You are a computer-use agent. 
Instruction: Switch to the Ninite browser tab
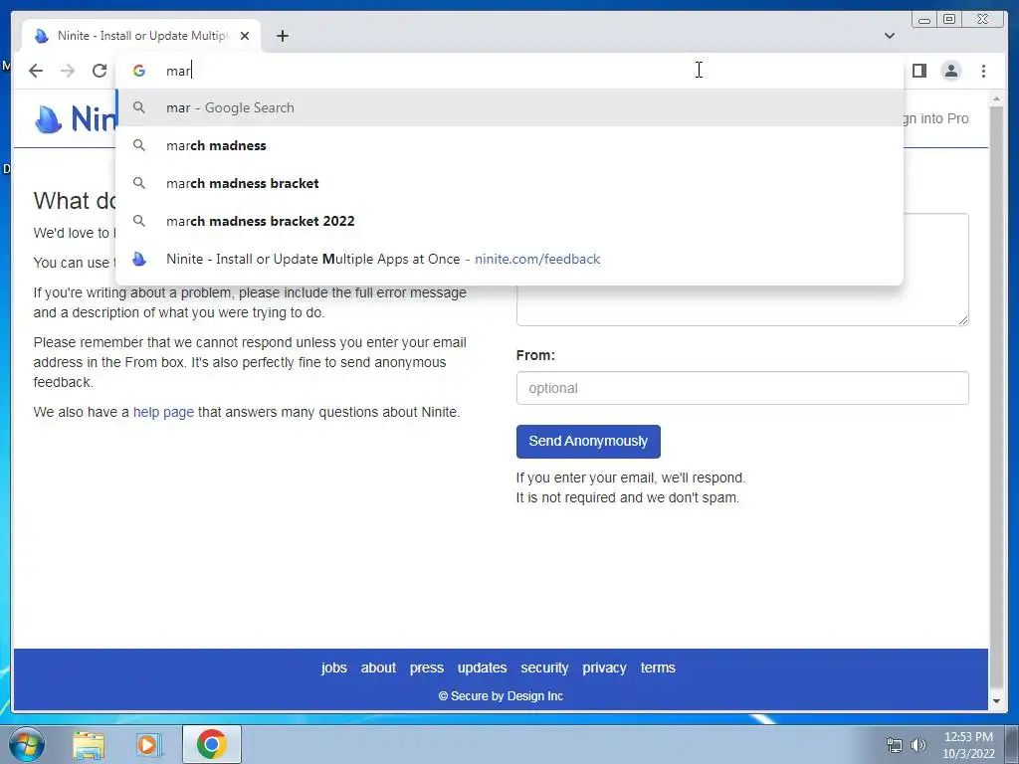click(x=141, y=36)
